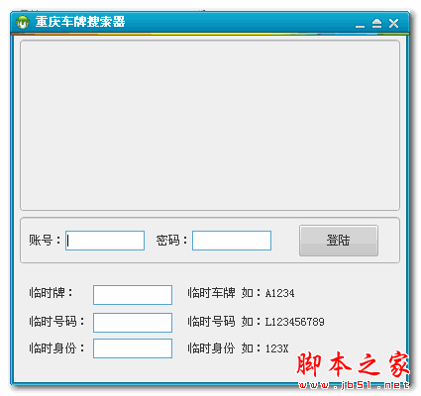This screenshot has width=421, height=396.
Task: Click hint text 临时号码 如：L123456789
Action: 256,322
